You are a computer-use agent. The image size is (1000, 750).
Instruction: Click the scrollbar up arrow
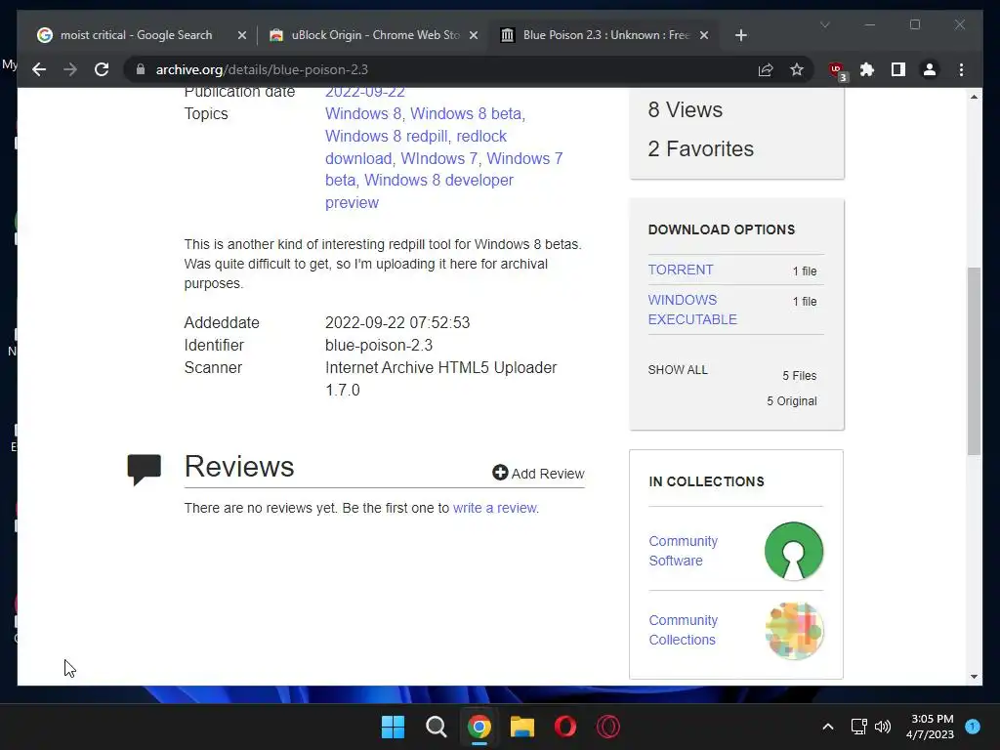click(974, 97)
